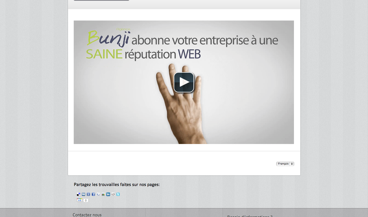The height and width of the screenshot is (217, 368).
Task: Share page on Digg
Action: coord(83,194)
